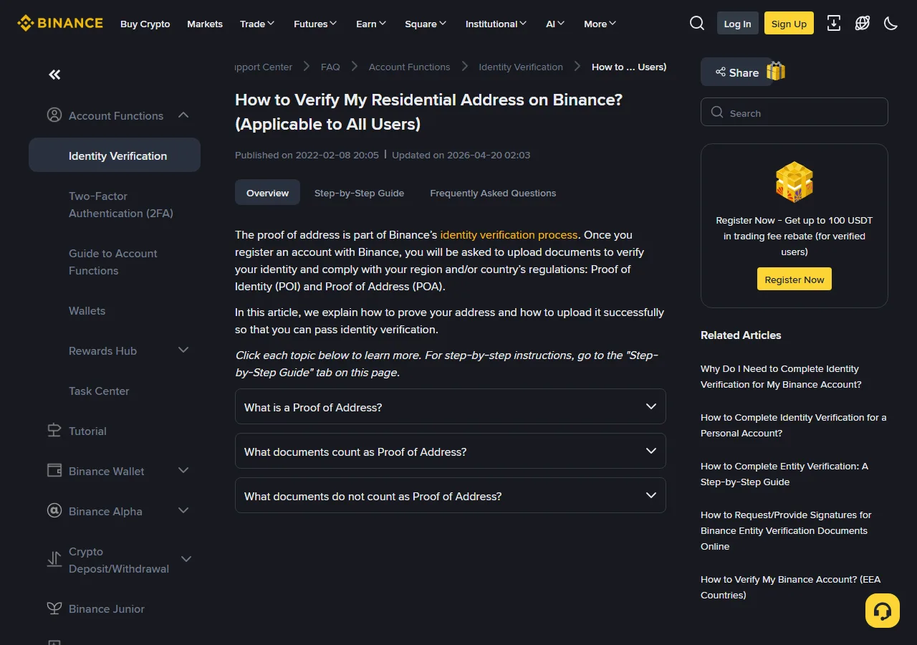This screenshot has width=917, height=645.
Task: Follow the identity verification process link
Action: (509, 234)
